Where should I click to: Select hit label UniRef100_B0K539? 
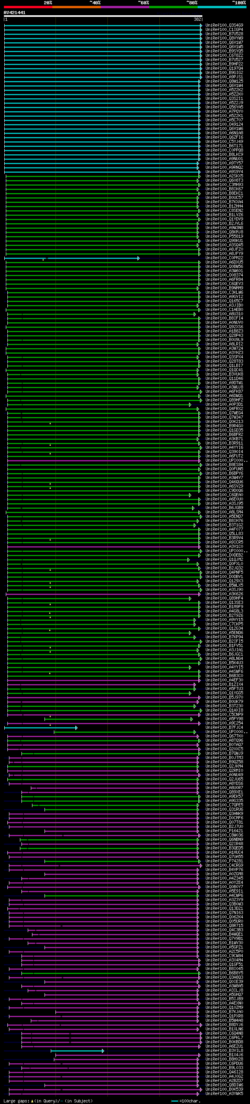pyautogui.click(x=224, y=1089)
